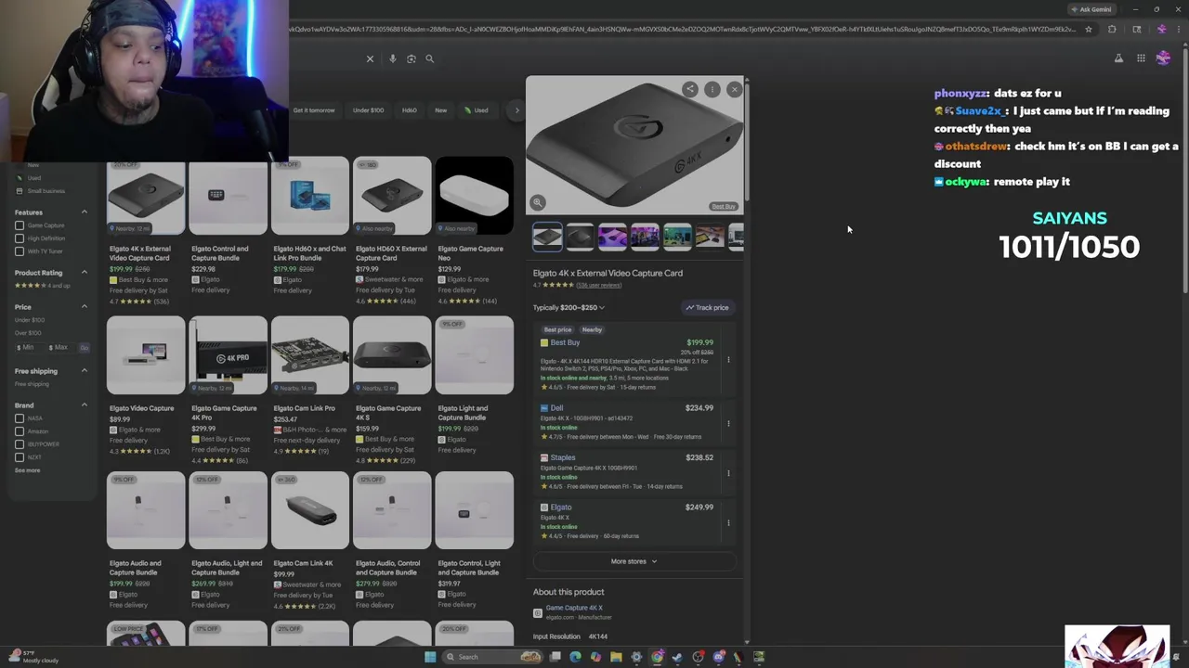Check the iBUYPOWER brand filter

(20, 444)
